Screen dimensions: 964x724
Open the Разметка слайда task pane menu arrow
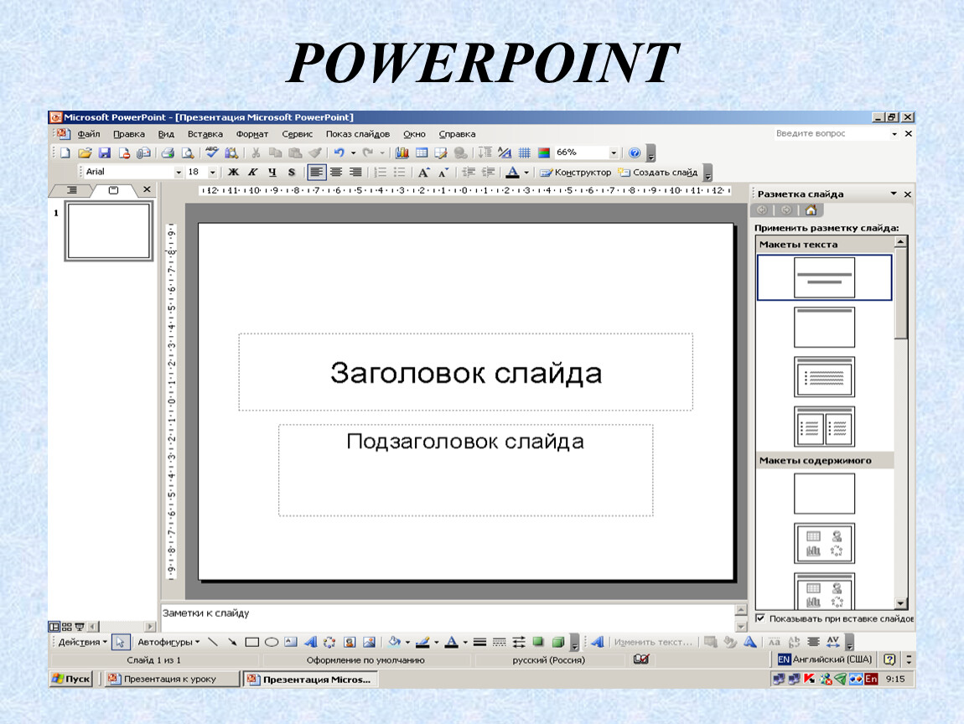click(x=894, y=194)
